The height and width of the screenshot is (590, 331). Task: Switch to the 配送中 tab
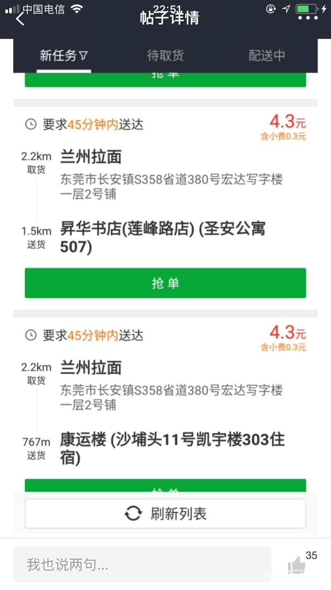coord(266,56)
